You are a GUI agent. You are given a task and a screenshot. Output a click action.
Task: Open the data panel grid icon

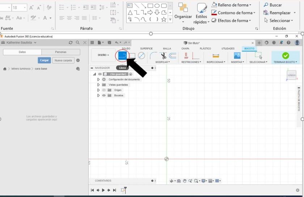pyautogui.click(x=92, y=42)
